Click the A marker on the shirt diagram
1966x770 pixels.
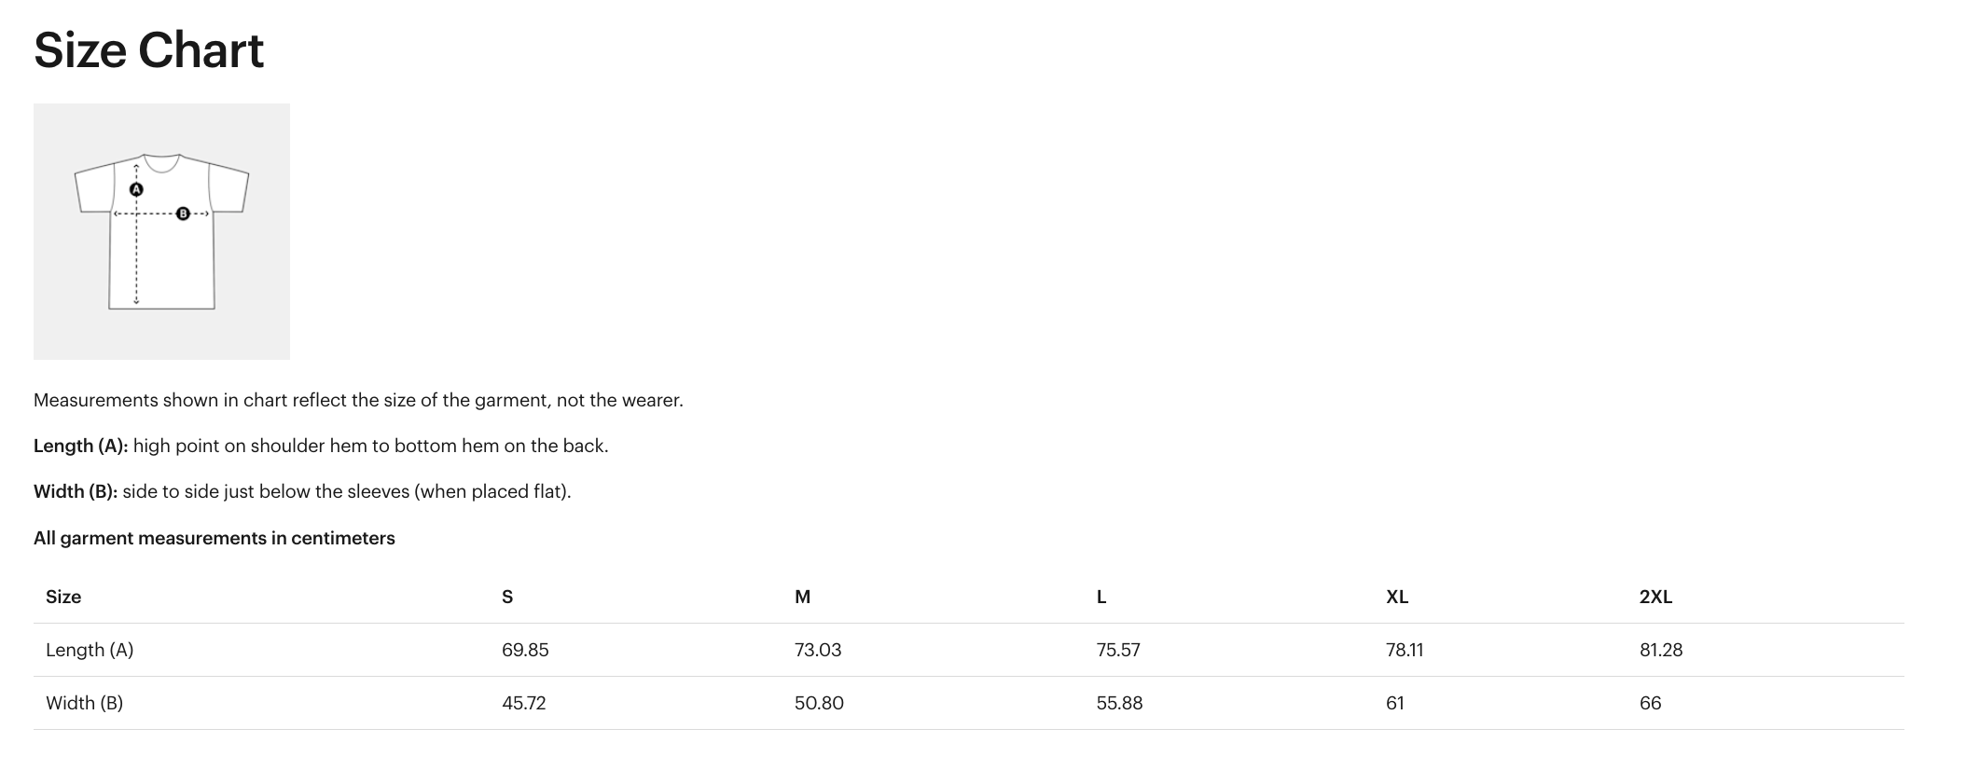click(x=136, y=189)
